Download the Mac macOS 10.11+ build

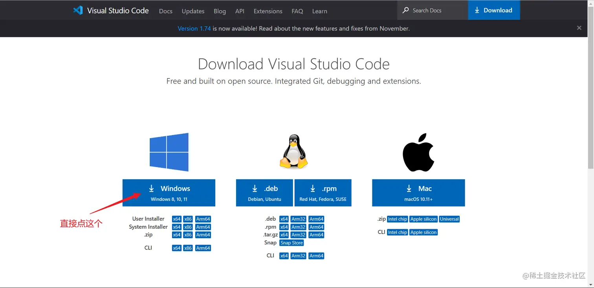coord(418,193)
